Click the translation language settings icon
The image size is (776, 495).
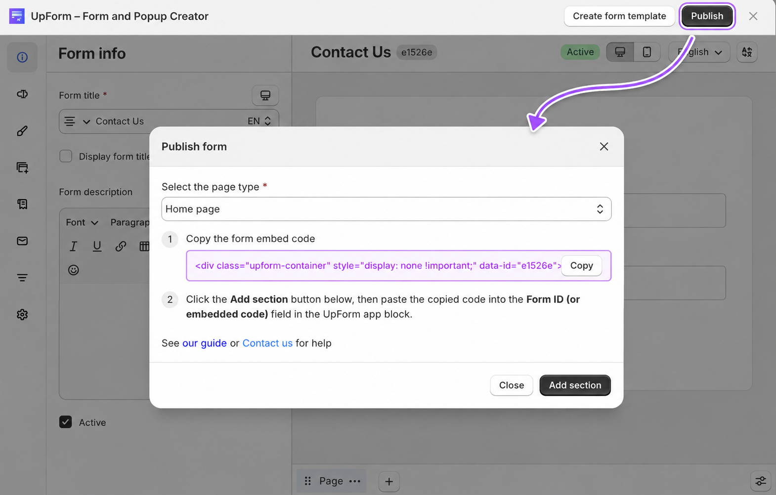pyautogui.click(x=747, y=52)
